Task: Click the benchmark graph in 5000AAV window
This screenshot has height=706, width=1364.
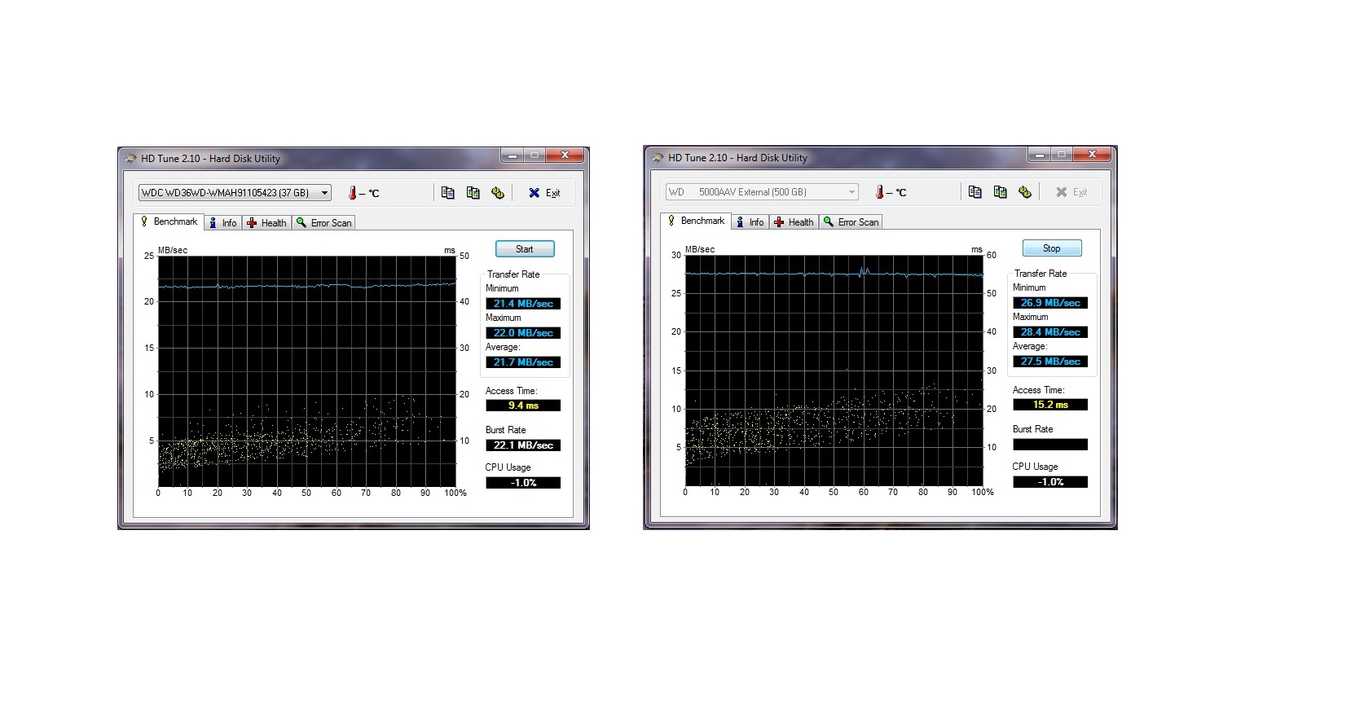Action: [834, 371]
